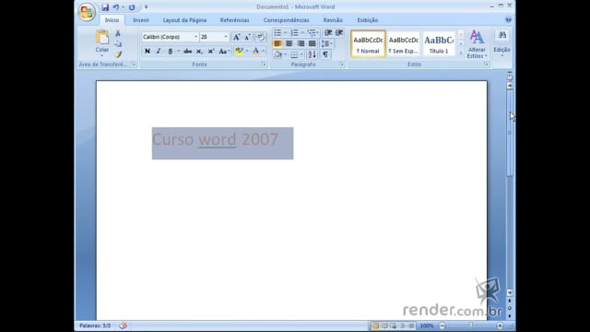Zoom out with the minus button

(442, 326)
